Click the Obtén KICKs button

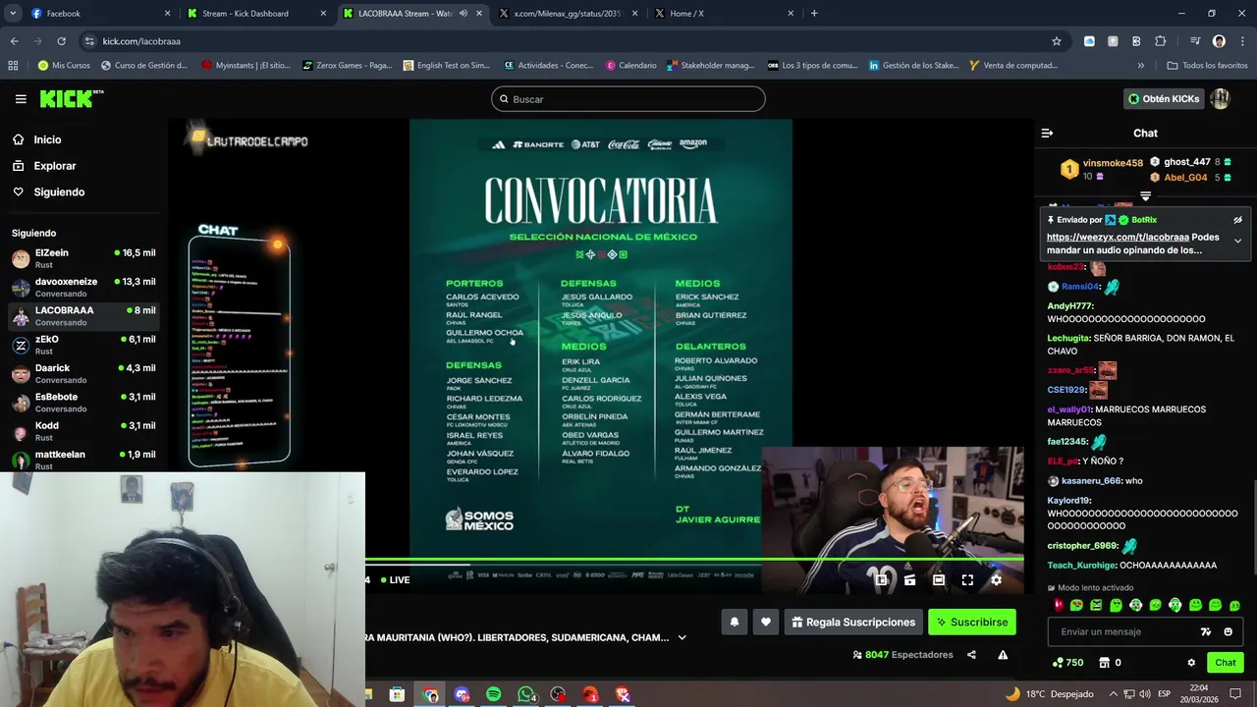pos(1164,99)
